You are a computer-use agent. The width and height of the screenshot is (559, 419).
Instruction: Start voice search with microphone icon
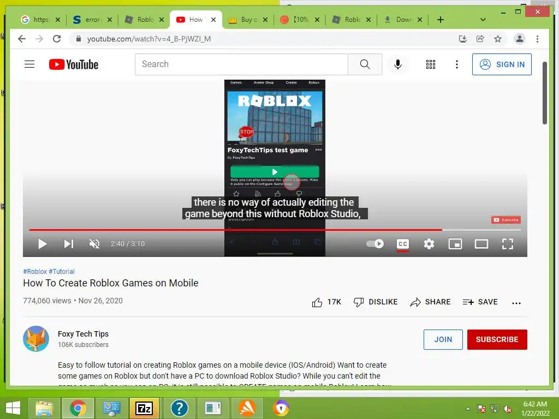click(x=398, y=64)
